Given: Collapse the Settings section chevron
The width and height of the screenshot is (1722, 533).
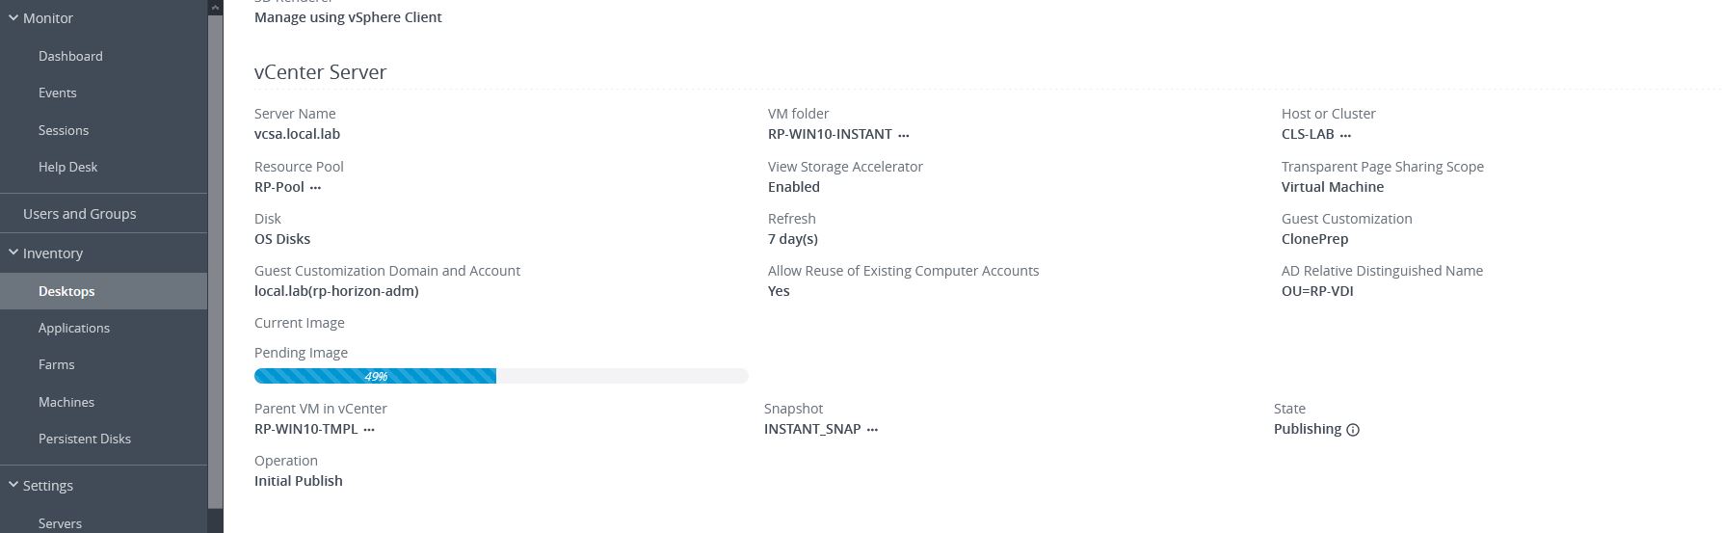Looking at the screenshot, I should click(13, 485).
